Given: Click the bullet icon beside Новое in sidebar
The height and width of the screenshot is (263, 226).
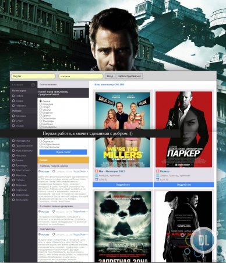Looking at the screenshot, I should point(13,96).
